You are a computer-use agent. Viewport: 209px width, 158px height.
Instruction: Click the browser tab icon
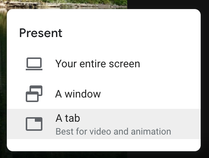pyautogui.click(x=34, y=124)
